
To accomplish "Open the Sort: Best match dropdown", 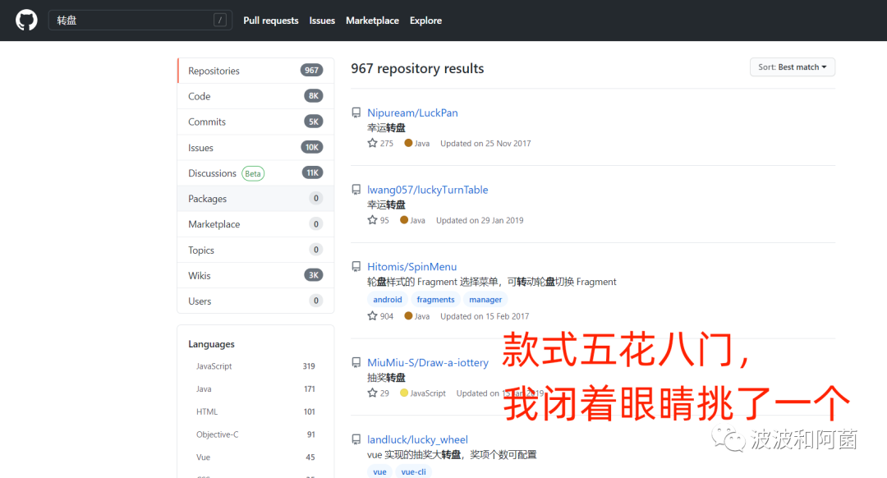I will coord(792,67).
